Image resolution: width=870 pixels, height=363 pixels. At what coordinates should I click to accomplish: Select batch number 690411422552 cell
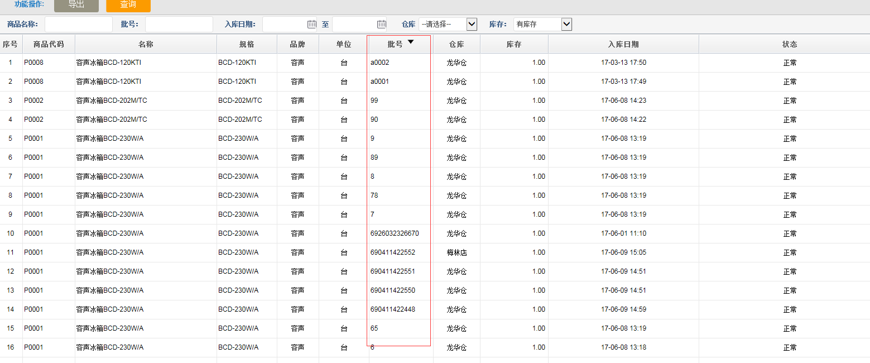pyautogui.click(x=393, y=252)
